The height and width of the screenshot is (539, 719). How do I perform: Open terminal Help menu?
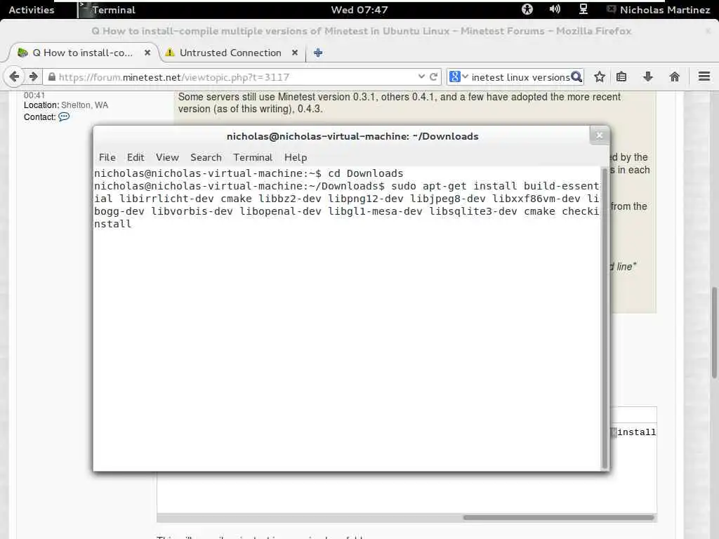pos(296,157)
